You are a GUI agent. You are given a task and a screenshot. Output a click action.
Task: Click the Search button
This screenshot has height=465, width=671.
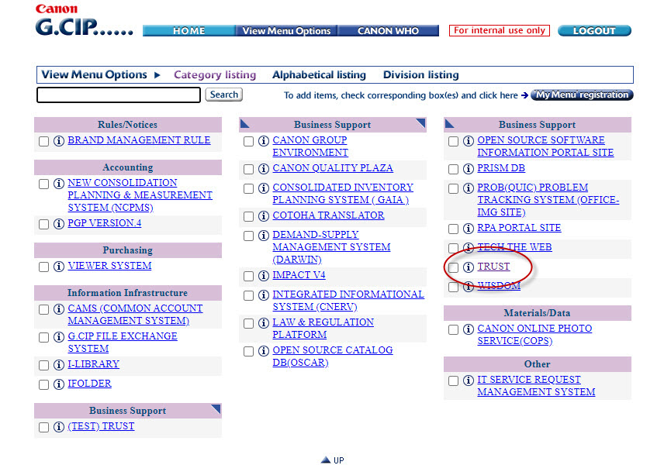click(x=224, y=95)
